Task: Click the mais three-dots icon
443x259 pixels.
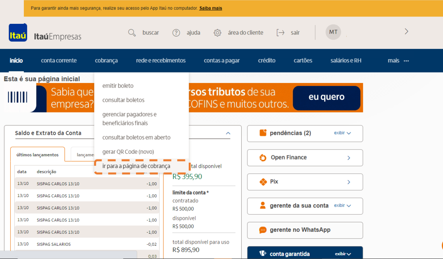Action: (x=407, y=61)
